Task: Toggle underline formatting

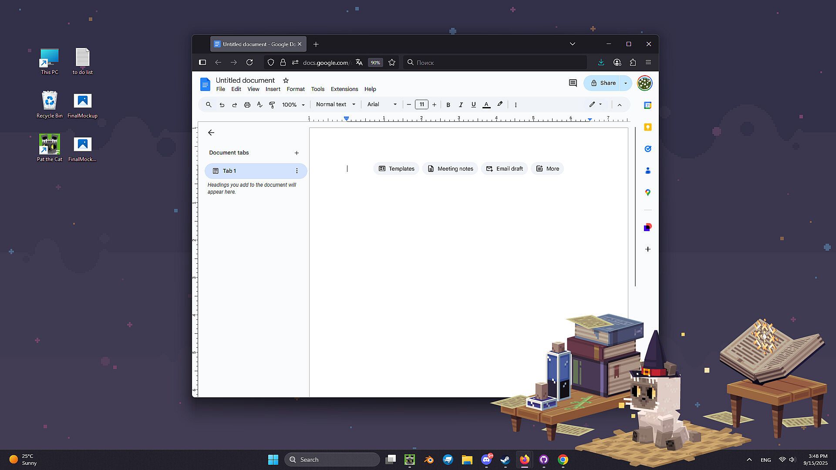Action: point(473,105)
